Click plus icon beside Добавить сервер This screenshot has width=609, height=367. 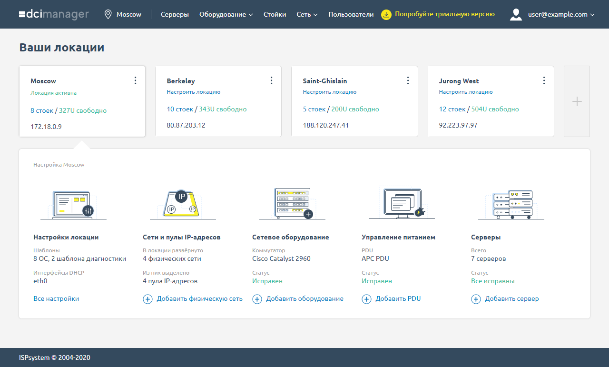pos(476,299)
